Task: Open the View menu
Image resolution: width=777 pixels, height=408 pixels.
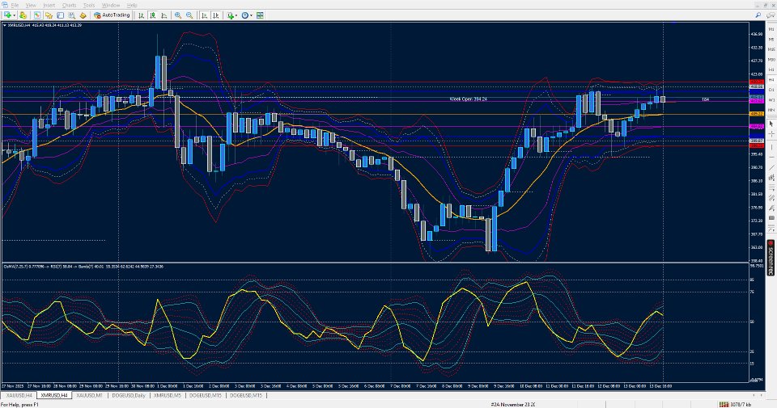Action: tap(31, 5)
